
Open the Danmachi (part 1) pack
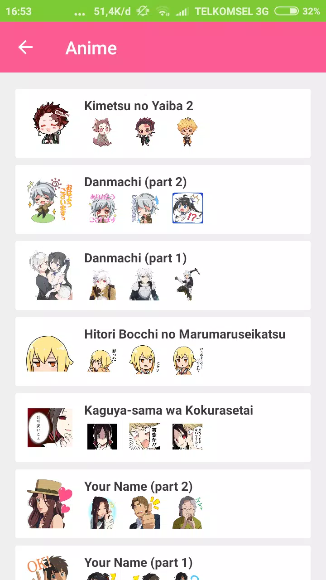tap(163, 275)
